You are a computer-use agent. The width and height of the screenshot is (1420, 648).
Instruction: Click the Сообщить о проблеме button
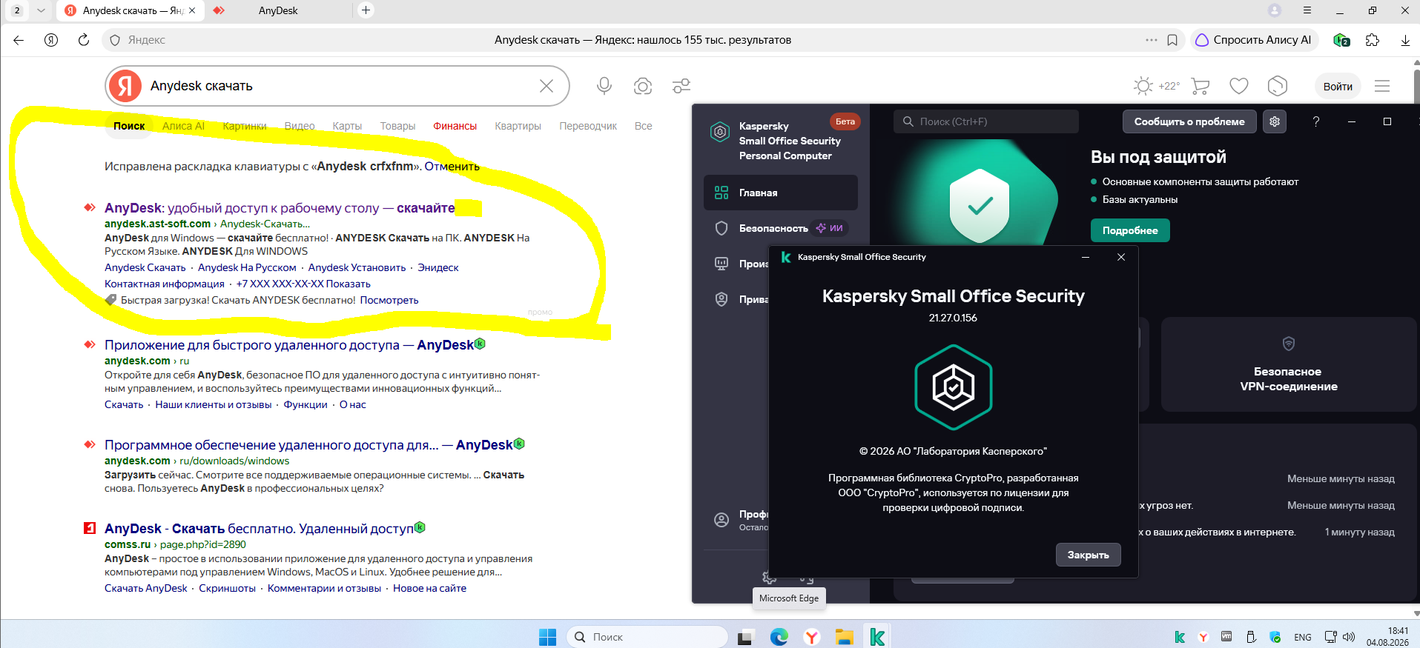[1189, 121]
